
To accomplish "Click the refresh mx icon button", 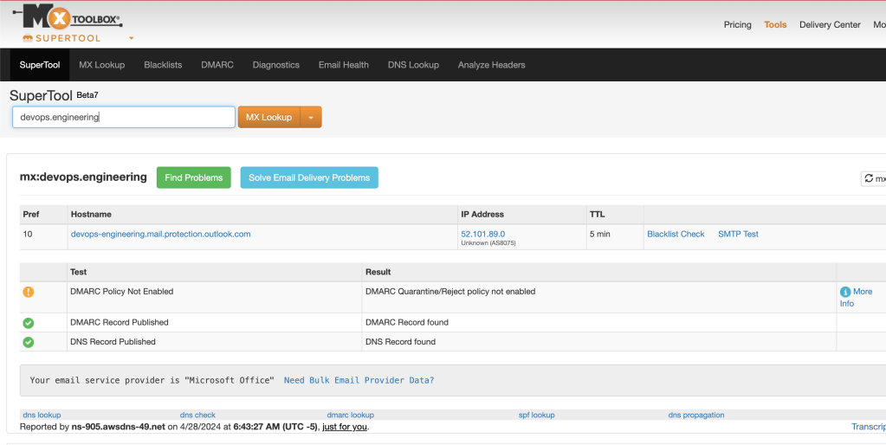I will pyautogui.click(x=874, y=178).
